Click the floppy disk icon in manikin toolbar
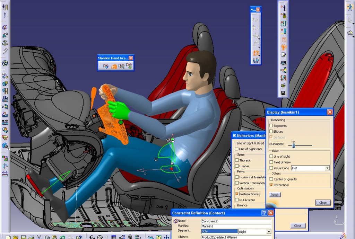The width and height of the screenshot is (355, 239). click(283, 94)
